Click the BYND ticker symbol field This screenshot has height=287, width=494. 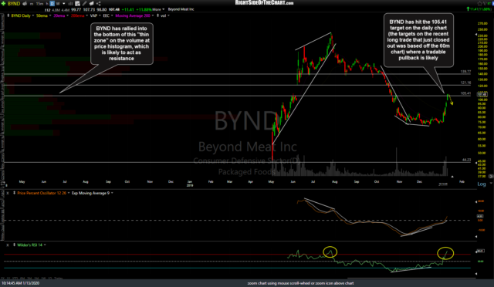point(14,3)
